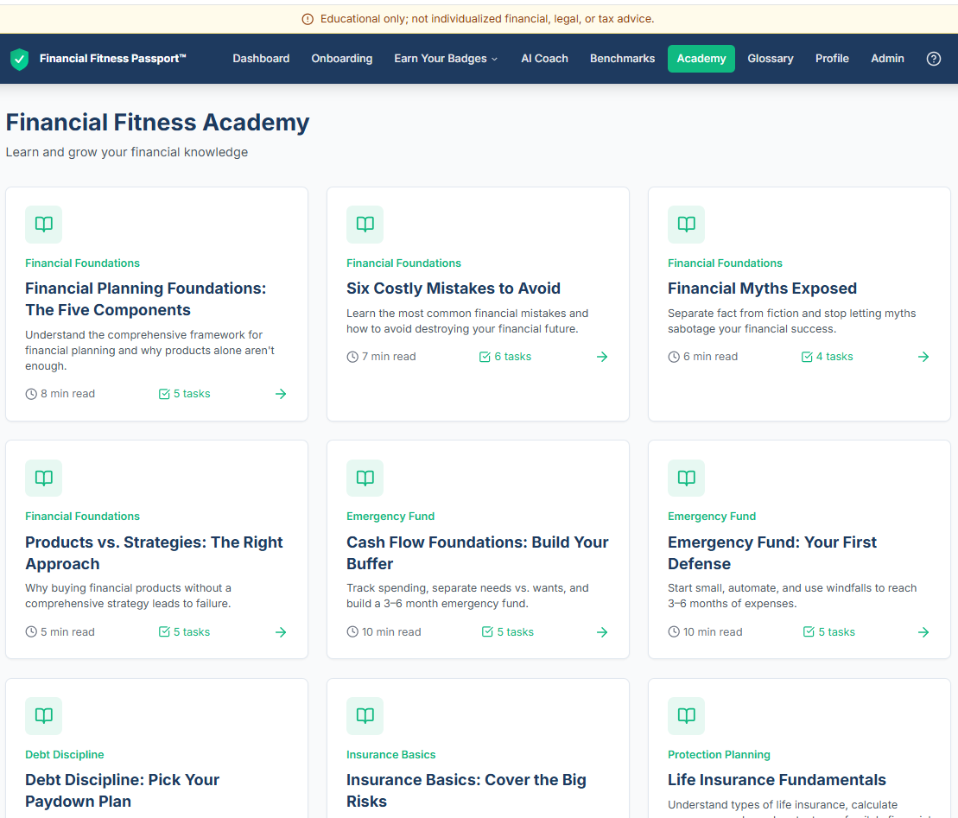
Task: Navigate to the Admin section
Action: click(x=887, y=59)
